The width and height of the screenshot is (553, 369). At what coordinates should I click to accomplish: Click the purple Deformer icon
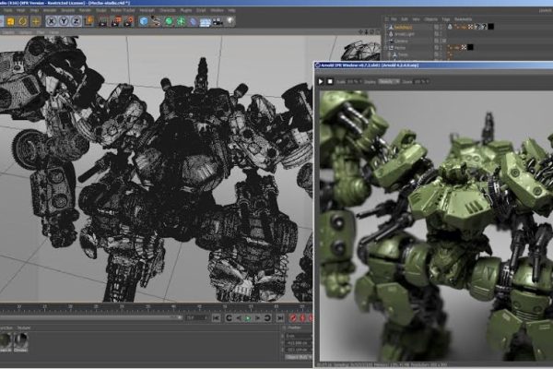click(194, 22)
